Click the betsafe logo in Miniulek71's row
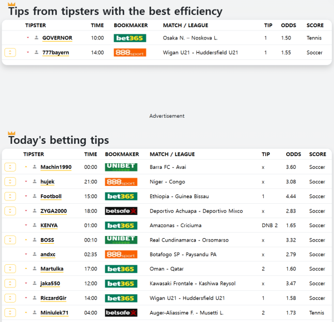 (x=121, y=313)
